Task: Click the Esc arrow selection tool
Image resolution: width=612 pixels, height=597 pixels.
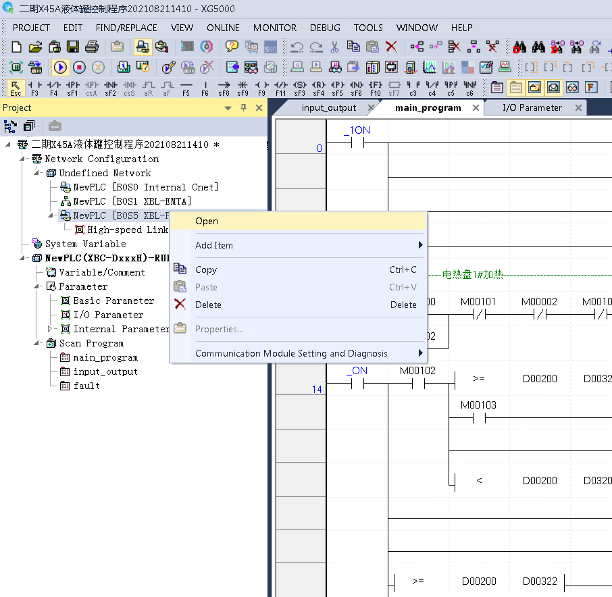Action: click(x=16, y=88)
